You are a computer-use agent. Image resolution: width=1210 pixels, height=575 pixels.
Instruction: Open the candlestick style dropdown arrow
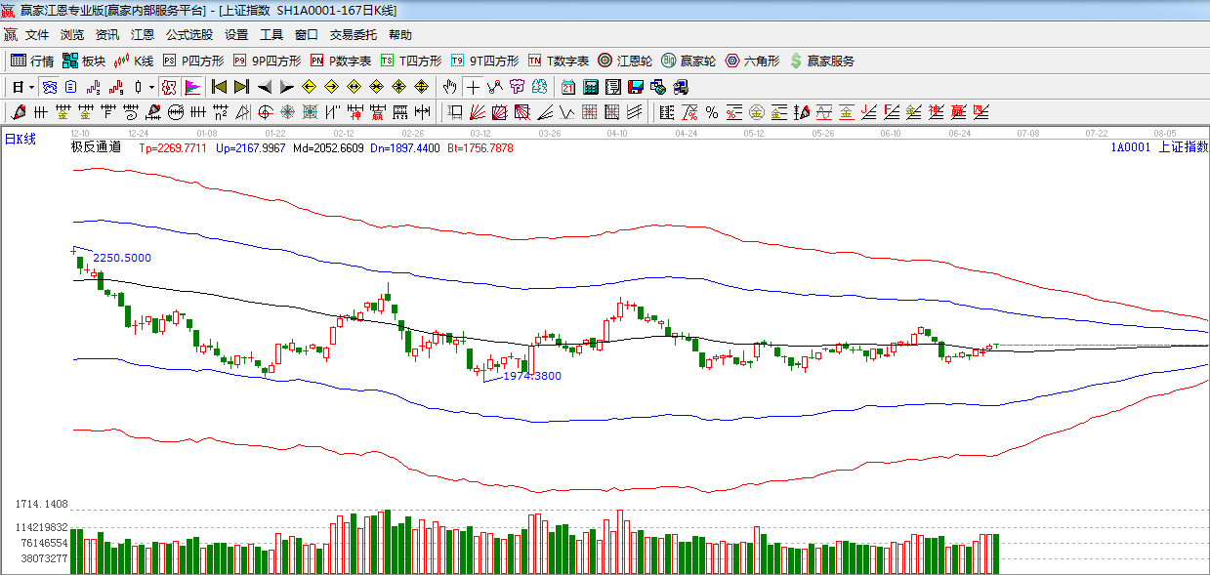pos(151,87)
